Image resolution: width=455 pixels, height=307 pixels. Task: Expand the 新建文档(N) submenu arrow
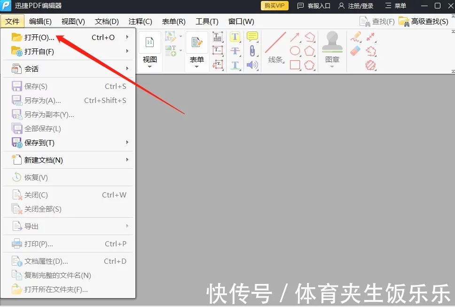click(127, 159)
